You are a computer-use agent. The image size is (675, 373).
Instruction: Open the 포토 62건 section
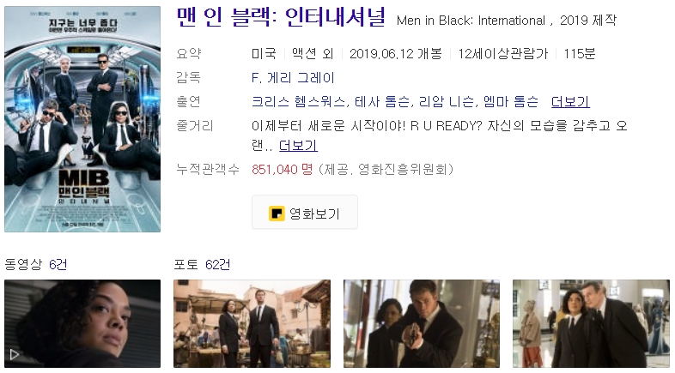click(x=202, y=264)
